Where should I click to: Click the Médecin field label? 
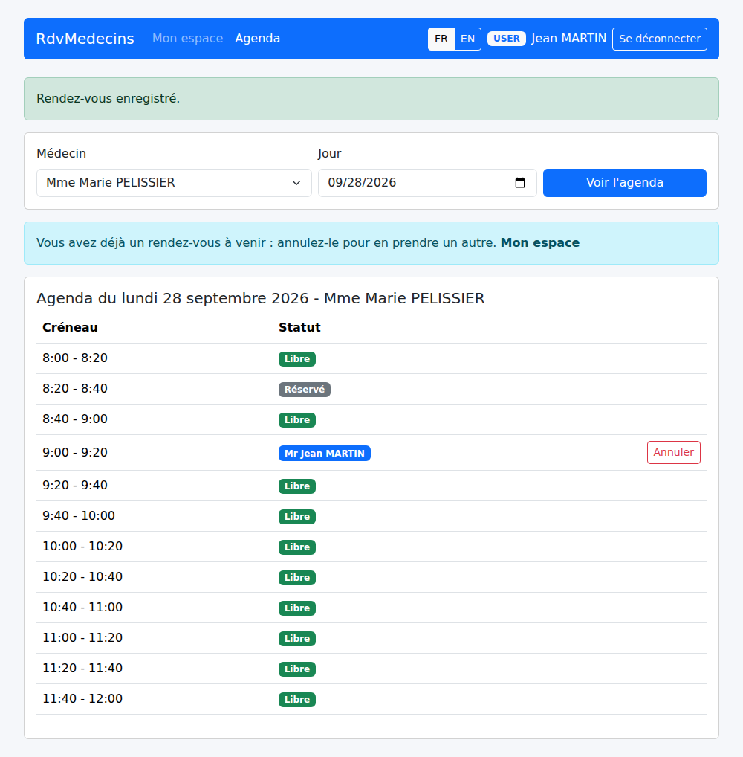tap(61, 153)
